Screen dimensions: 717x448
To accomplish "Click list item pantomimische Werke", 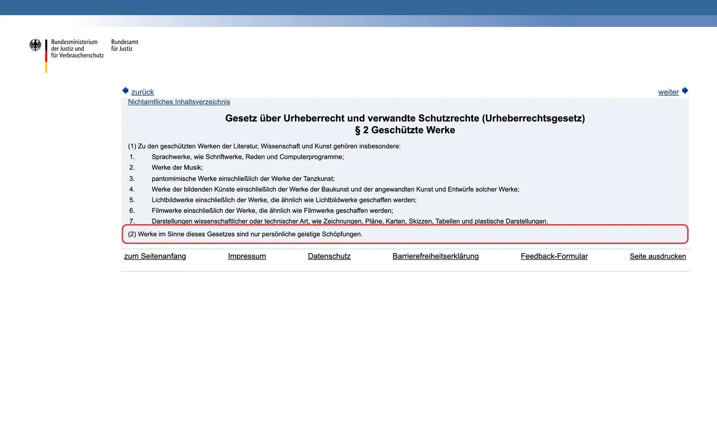I will point(243,178).
